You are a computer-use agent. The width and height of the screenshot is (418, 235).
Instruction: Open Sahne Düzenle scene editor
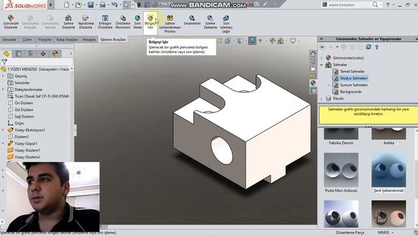tap(68, 22)
